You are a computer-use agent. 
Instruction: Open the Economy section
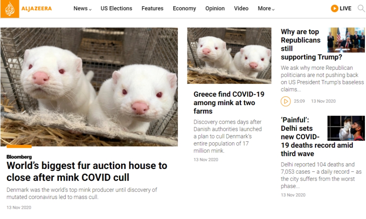click(x=184, y=8)
